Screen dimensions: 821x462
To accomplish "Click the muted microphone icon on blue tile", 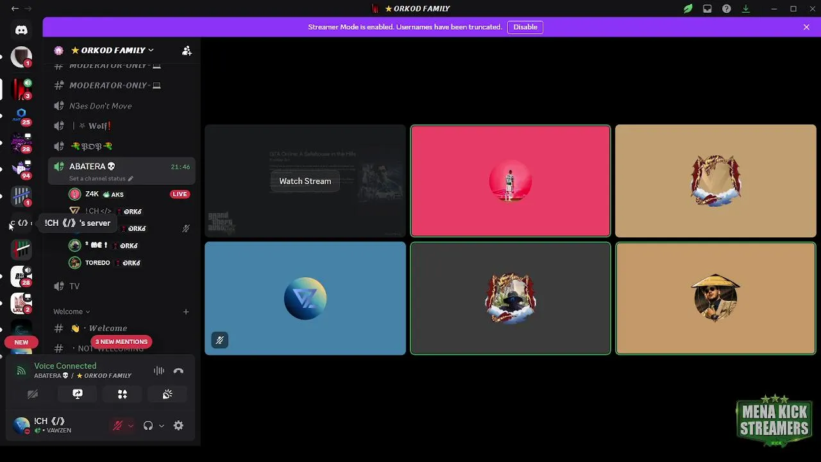I will pos(219,340).
